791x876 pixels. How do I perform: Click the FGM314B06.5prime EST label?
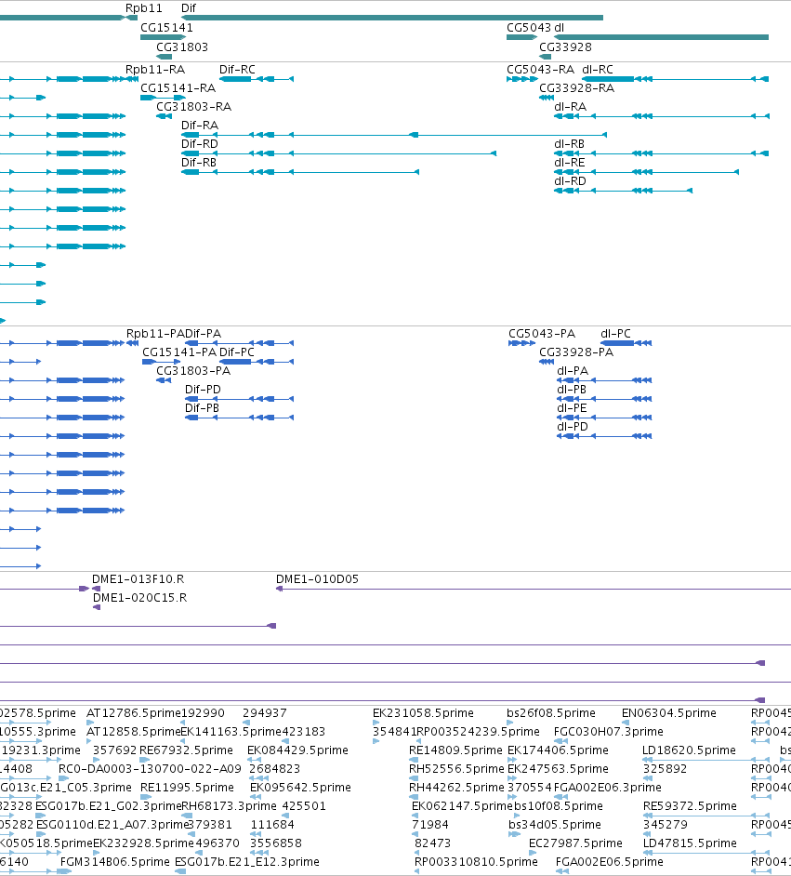tap(115, 861)
